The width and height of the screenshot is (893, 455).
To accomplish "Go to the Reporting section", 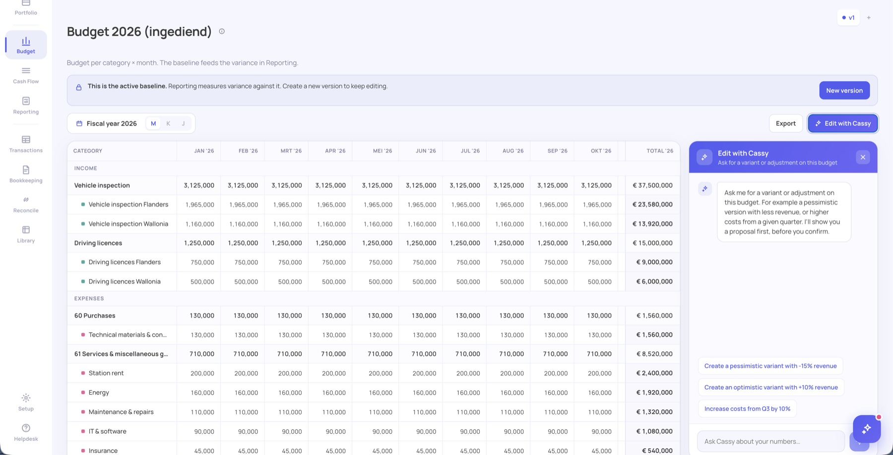I will pyautogui.click(x=26, y=106).
